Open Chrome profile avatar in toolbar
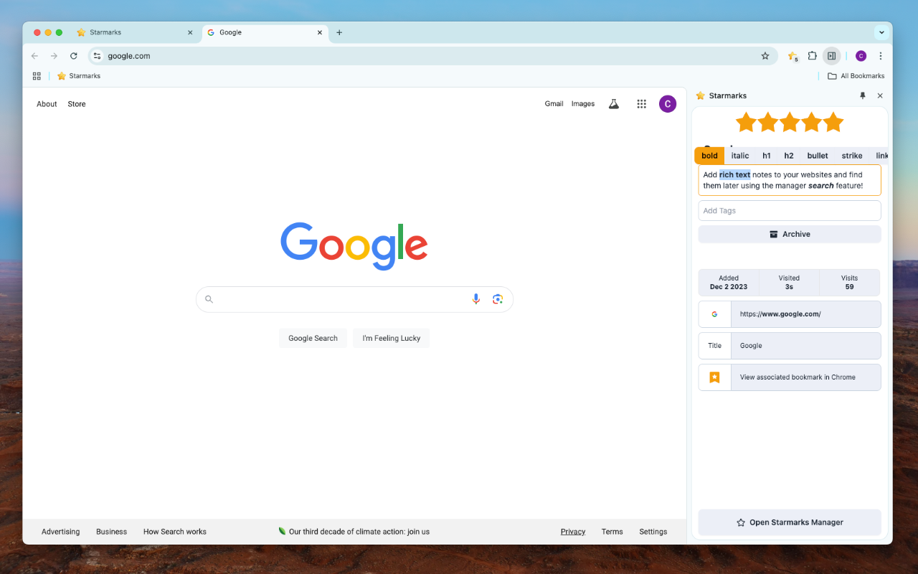Image resolution: width=918 pixels, height=574 pixels. [861, 56]
